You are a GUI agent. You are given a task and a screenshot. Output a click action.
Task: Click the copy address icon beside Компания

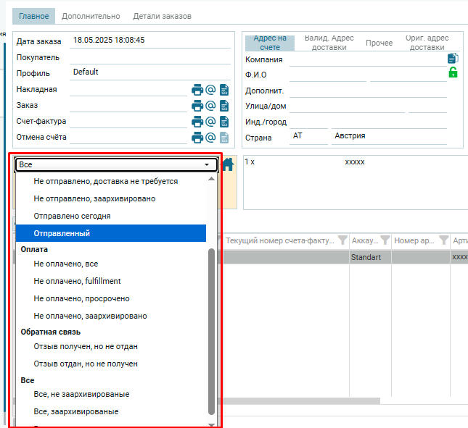coord(453,59)
